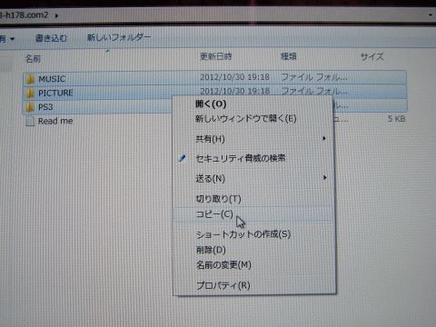436x327 pixels.
Task: Expand the address bar path arrow after com2
Action: pyautogui.click(x=56, y=15)
